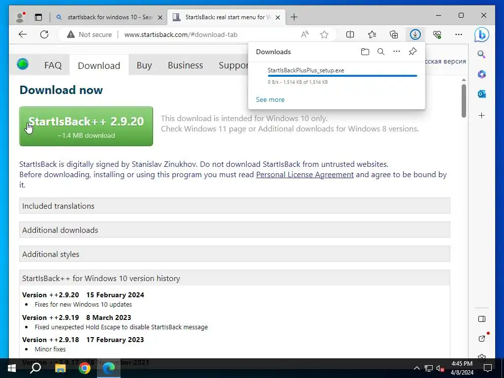Switch to startisback for windows 10 search tab
Image resolution: width=504 pixels, height=378 pixels.
tap(109, 17)
